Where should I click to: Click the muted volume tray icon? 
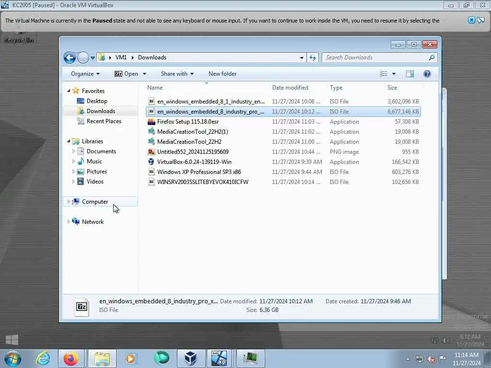click(x=431, y=359)
